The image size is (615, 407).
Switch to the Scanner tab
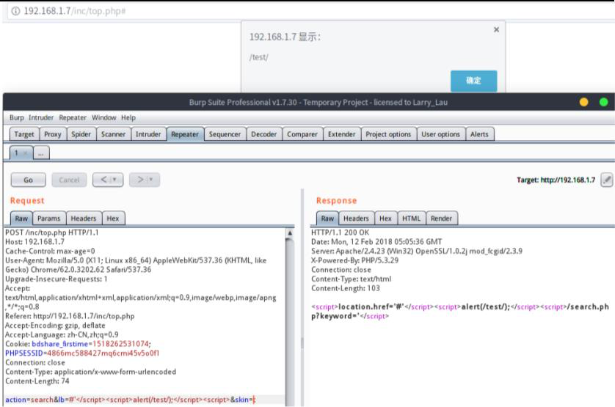point(113,134)
